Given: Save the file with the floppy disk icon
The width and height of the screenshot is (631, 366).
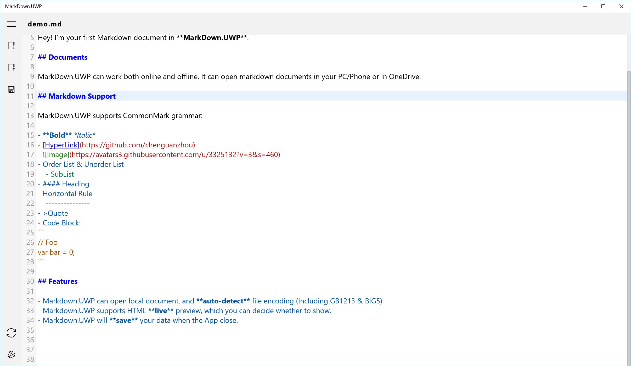Looking at the screenshot, I should coord(11,90).
